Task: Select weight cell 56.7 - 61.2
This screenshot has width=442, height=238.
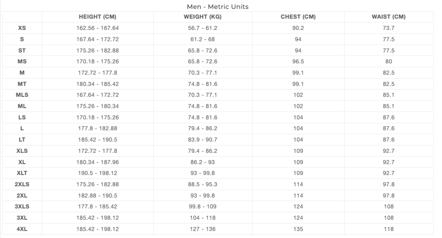Action: (203, 28)
